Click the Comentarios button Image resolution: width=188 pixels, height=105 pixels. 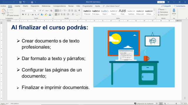179,6
